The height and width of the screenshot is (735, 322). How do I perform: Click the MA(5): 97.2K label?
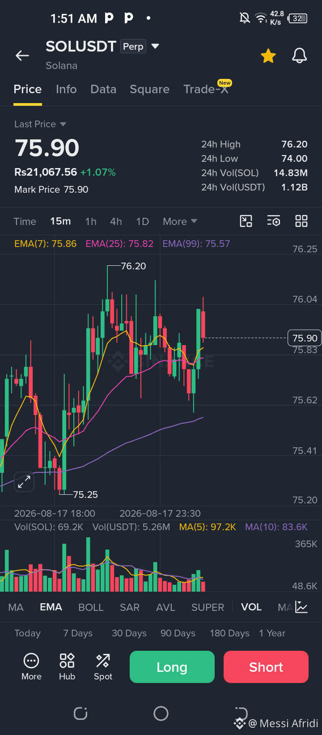tap(208, 527)
